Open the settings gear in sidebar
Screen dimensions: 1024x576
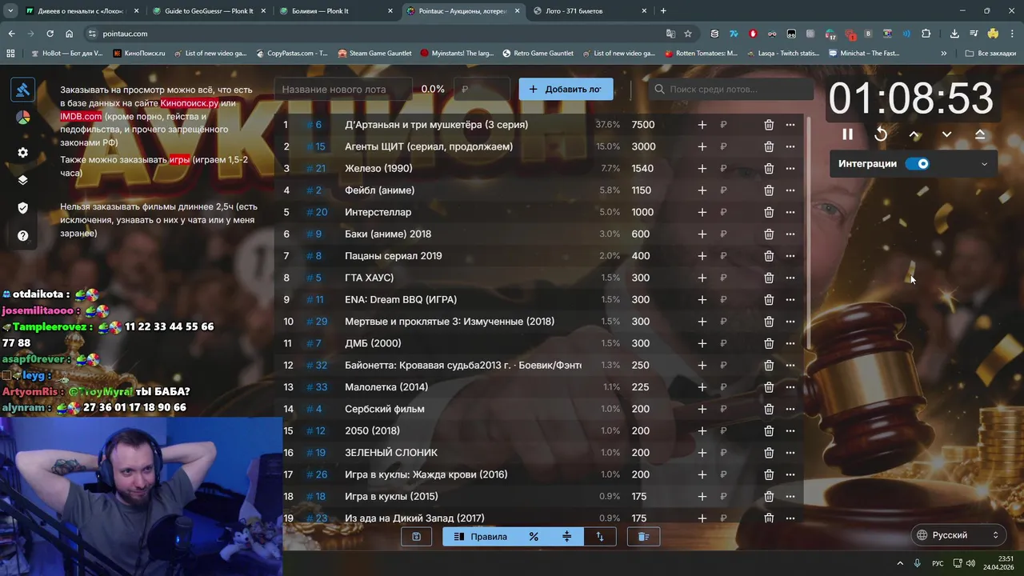pos(22,153)
